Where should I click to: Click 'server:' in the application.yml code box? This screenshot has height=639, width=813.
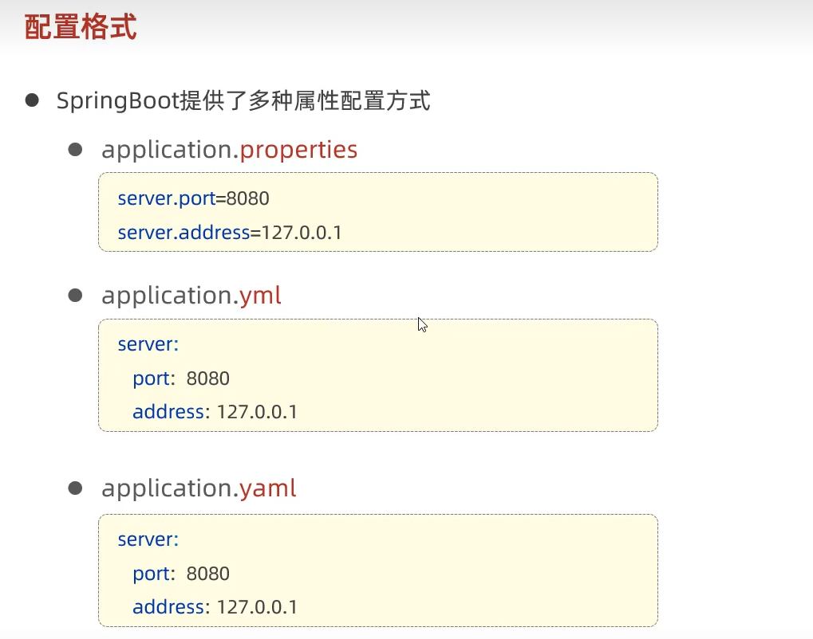[148, 344]
